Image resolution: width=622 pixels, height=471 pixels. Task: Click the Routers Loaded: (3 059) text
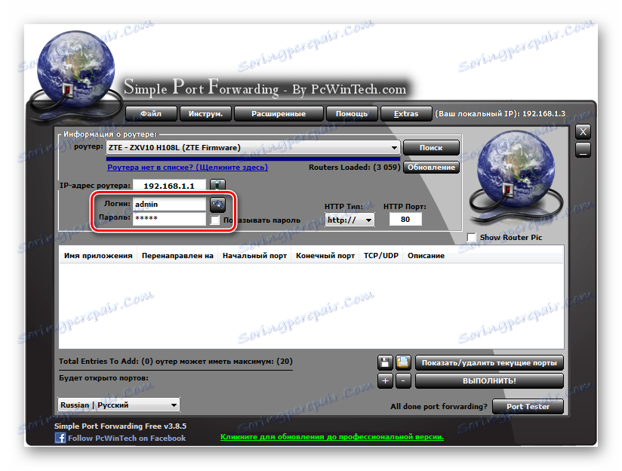click(355, 167)
